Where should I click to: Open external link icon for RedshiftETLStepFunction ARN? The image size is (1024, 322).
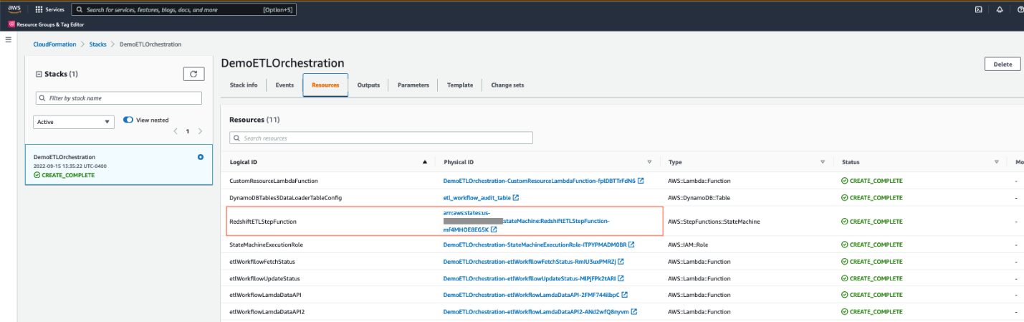(x=494, y=229)
